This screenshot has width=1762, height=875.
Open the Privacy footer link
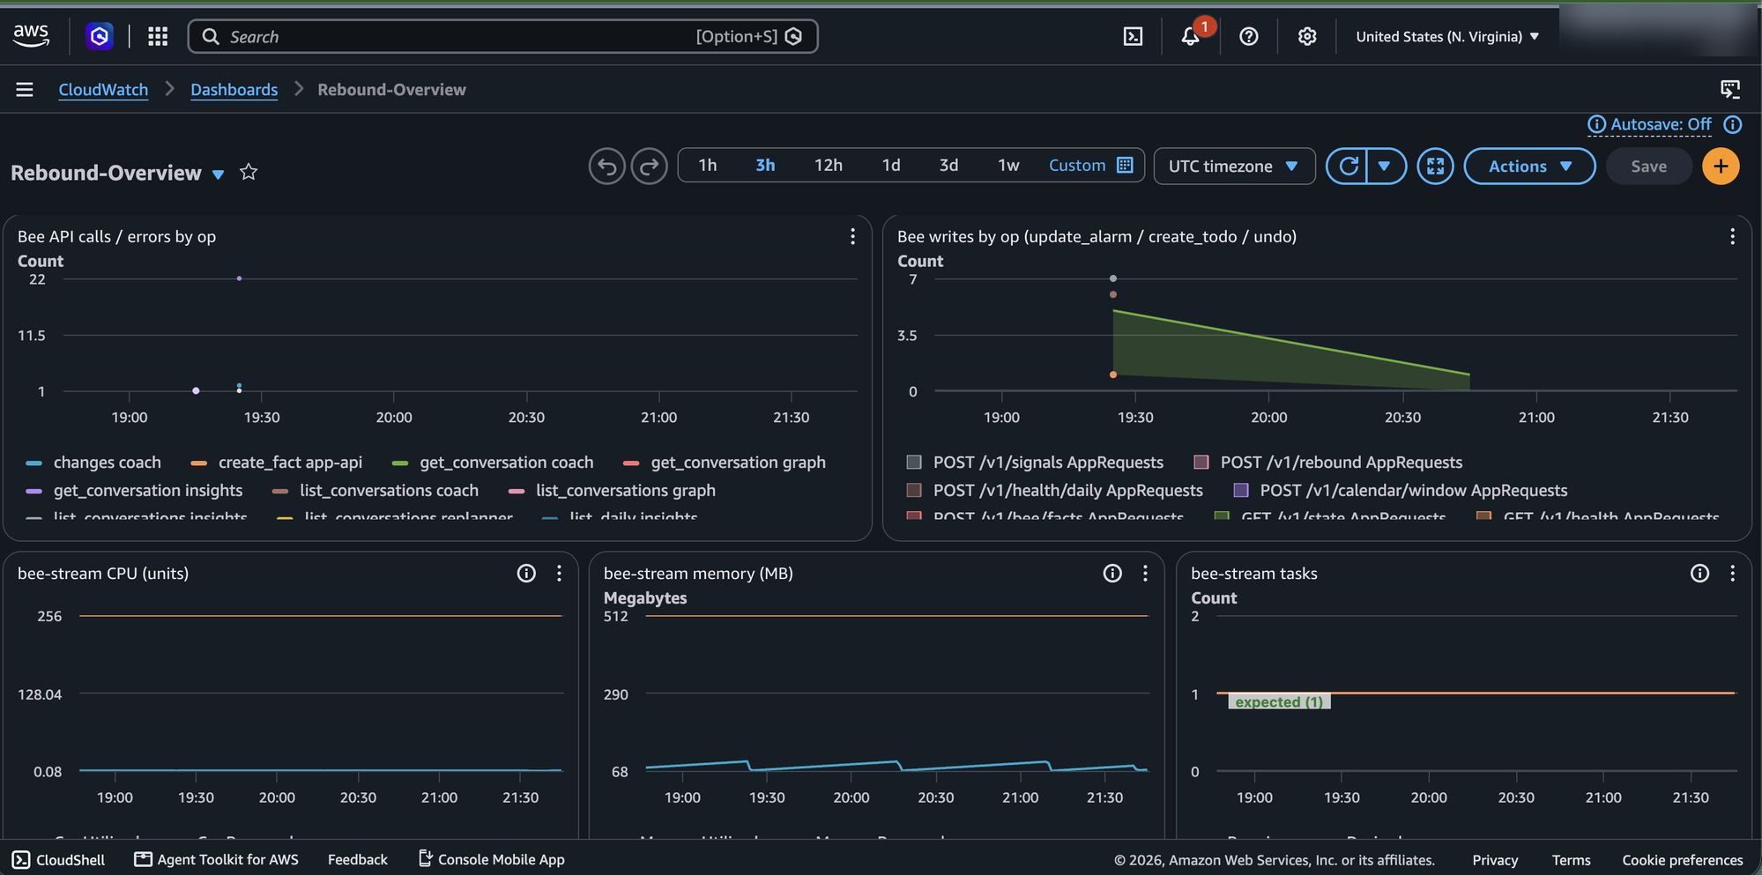[1495, 859]
